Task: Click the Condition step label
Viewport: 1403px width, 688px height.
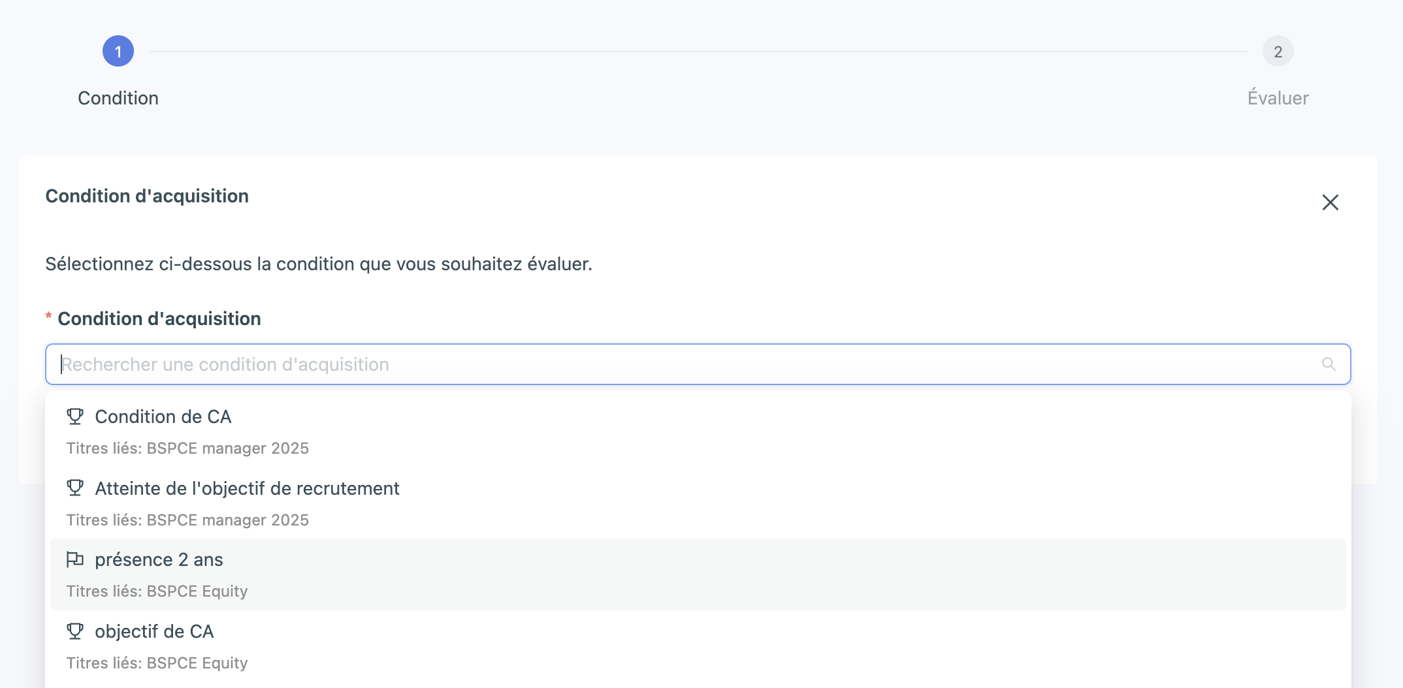Action: coord(118,98)
